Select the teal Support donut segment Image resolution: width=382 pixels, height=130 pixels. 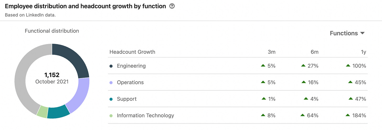coord(59,113)
